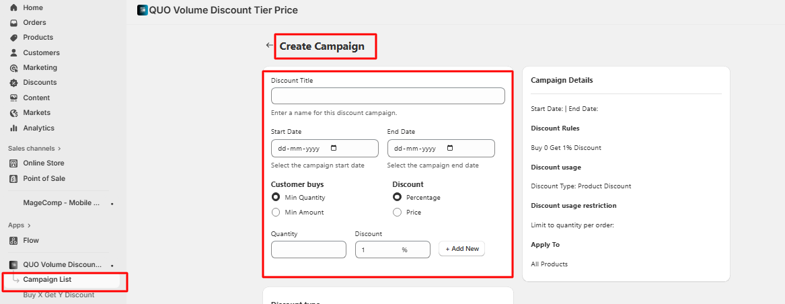The width and height of the screenshot is (785, 304).
Task: Click the Marketing target icon
Action: tap(13, 68)
